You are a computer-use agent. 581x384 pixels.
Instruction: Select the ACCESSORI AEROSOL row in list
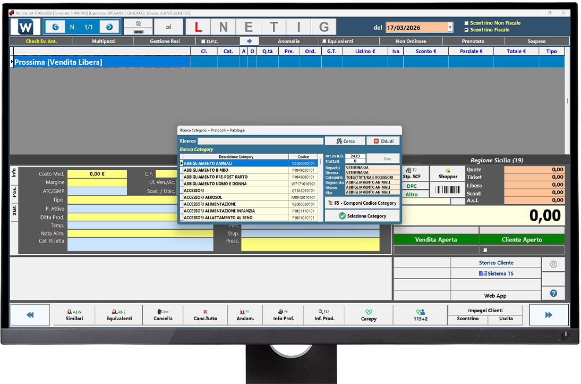(x=236, y=197)
